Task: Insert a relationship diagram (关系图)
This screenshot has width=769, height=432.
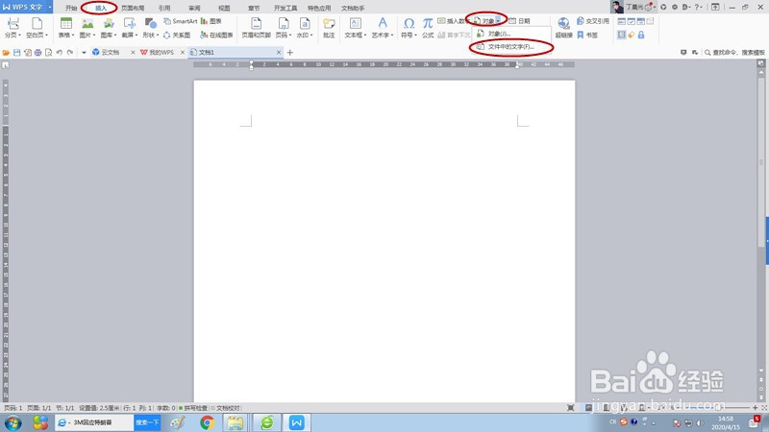Action: (x=177, y=36)
